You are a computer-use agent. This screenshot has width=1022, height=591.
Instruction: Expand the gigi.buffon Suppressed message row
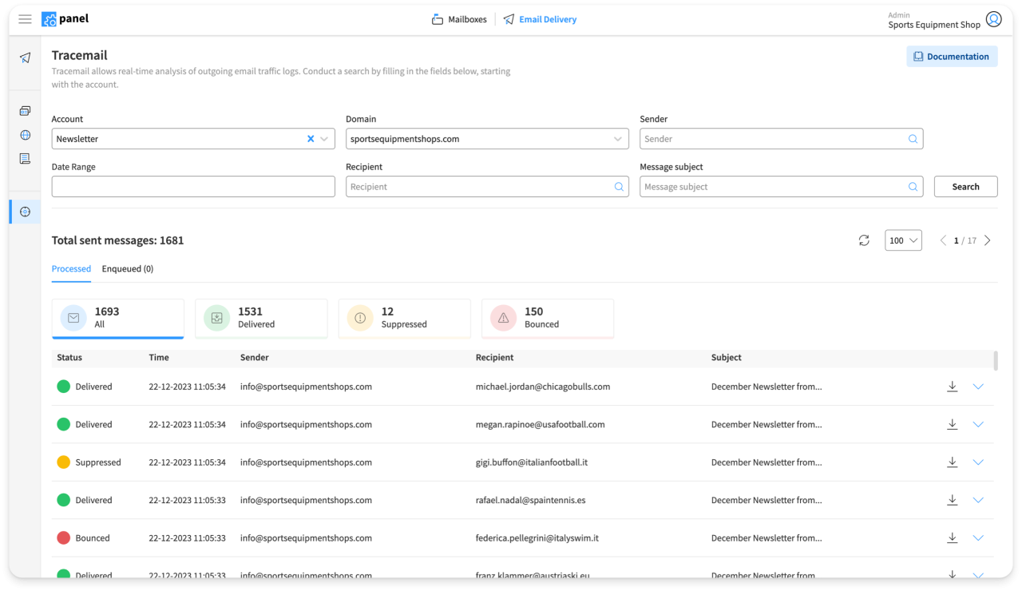tap(978, 462)
